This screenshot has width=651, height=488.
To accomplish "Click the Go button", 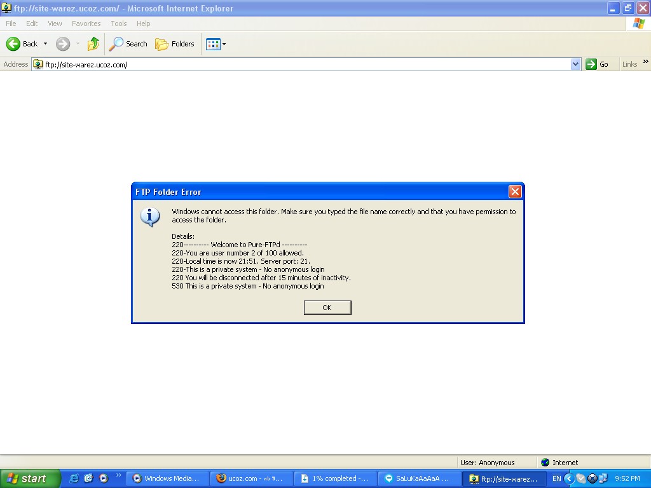I will (597, 64).
